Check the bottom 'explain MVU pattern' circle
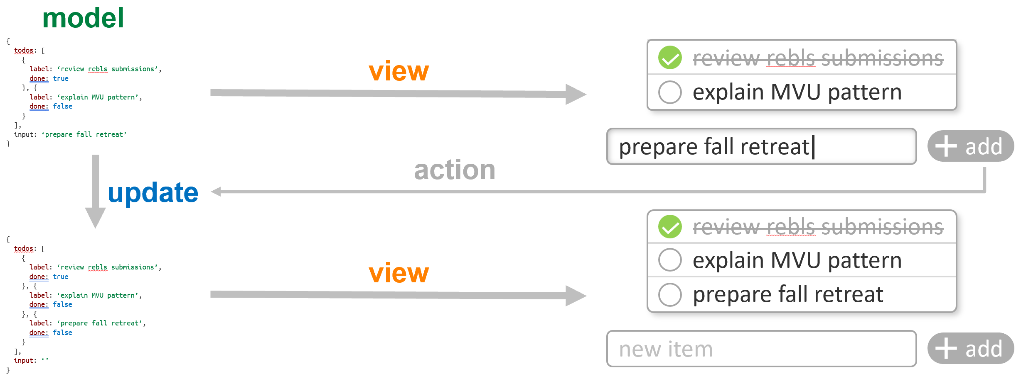Image resolution: width=1021 pixels, height=381 pixels. click(670, 260)
